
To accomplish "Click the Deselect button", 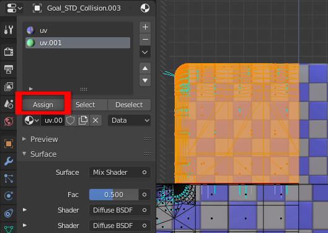I will click(x=129, y=105).
